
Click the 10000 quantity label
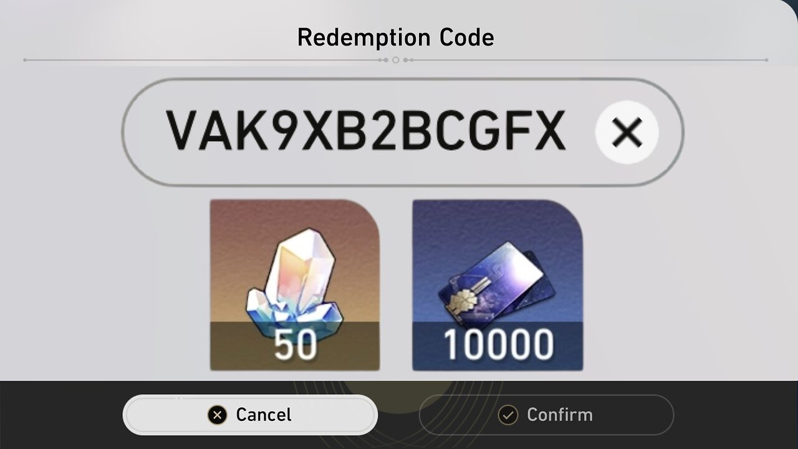(498, 345)
